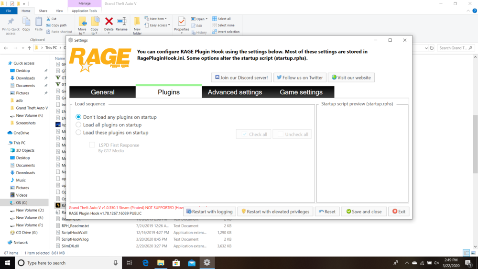Switch to the Plugins tab

pyautogui.click(x=169, y=92)
